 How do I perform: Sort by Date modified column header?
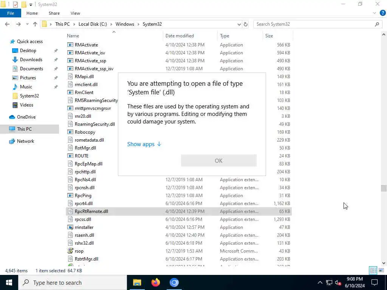pyautogui.click(x=180, y=36)
